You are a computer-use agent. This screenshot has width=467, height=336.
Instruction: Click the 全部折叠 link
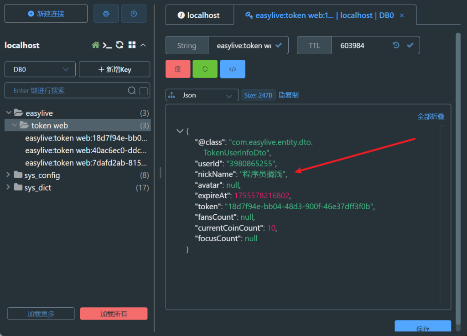[431, 116]
